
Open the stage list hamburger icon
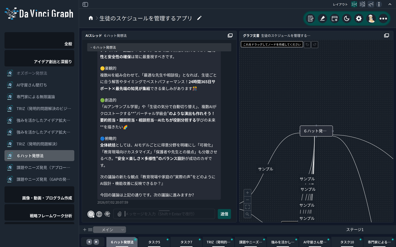(90, 230)
